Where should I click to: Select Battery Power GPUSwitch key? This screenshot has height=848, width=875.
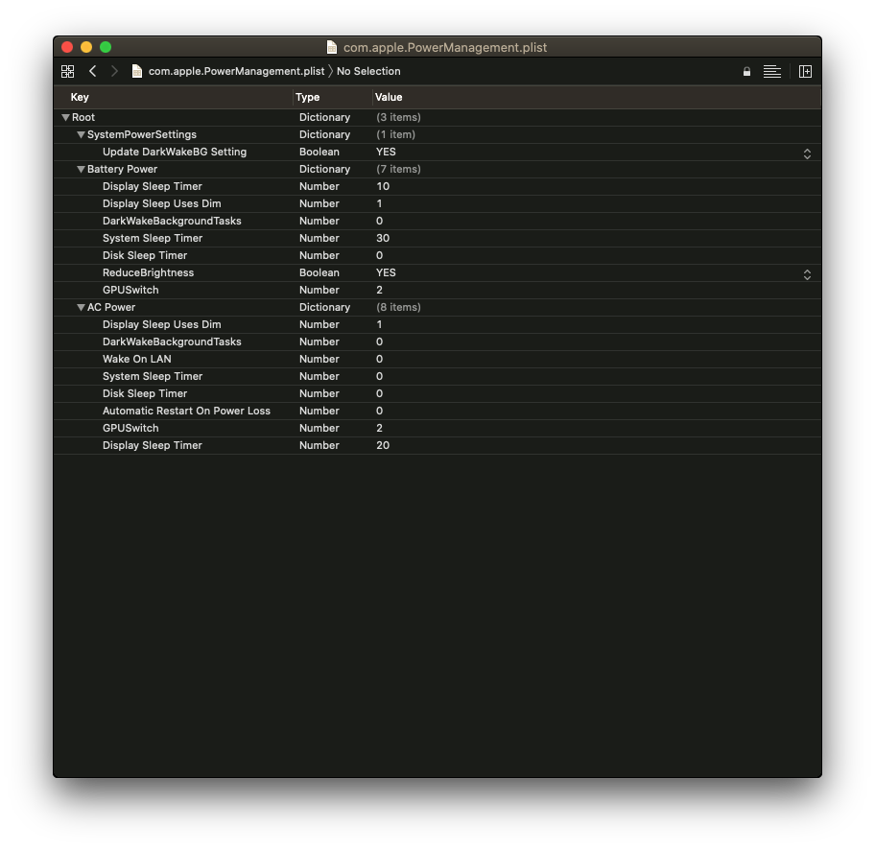(130, 290)
